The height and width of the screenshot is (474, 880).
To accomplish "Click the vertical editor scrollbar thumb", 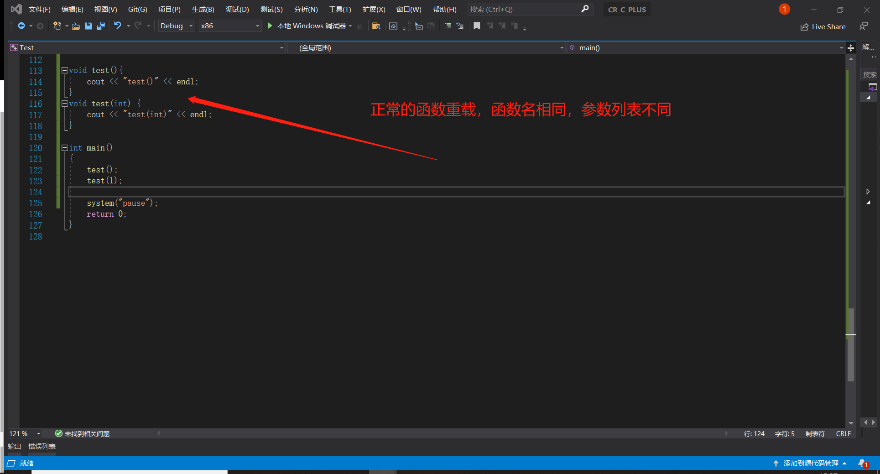I will pos(850,344).
